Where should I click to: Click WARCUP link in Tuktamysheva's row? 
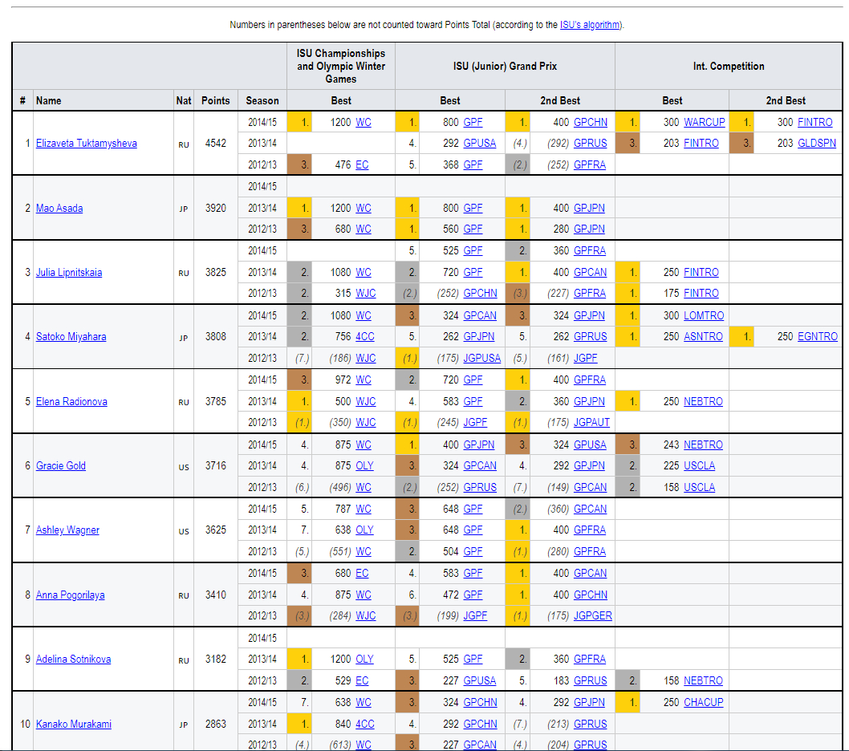point(704,123)
